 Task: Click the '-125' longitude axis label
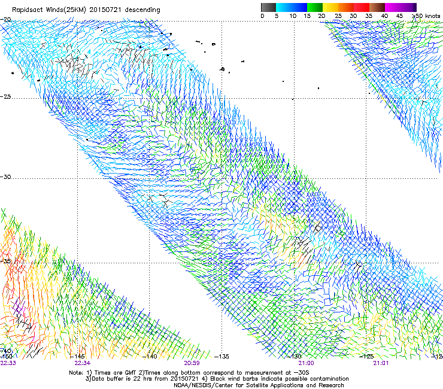[366, 357]
